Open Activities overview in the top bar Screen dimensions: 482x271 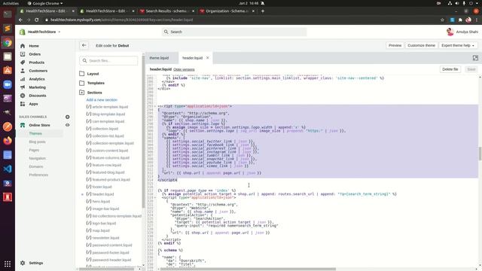[x=11, y=3]
